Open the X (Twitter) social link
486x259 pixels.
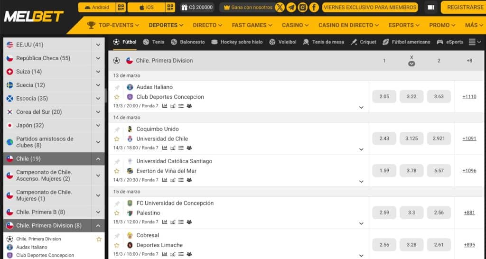(280, 7)
